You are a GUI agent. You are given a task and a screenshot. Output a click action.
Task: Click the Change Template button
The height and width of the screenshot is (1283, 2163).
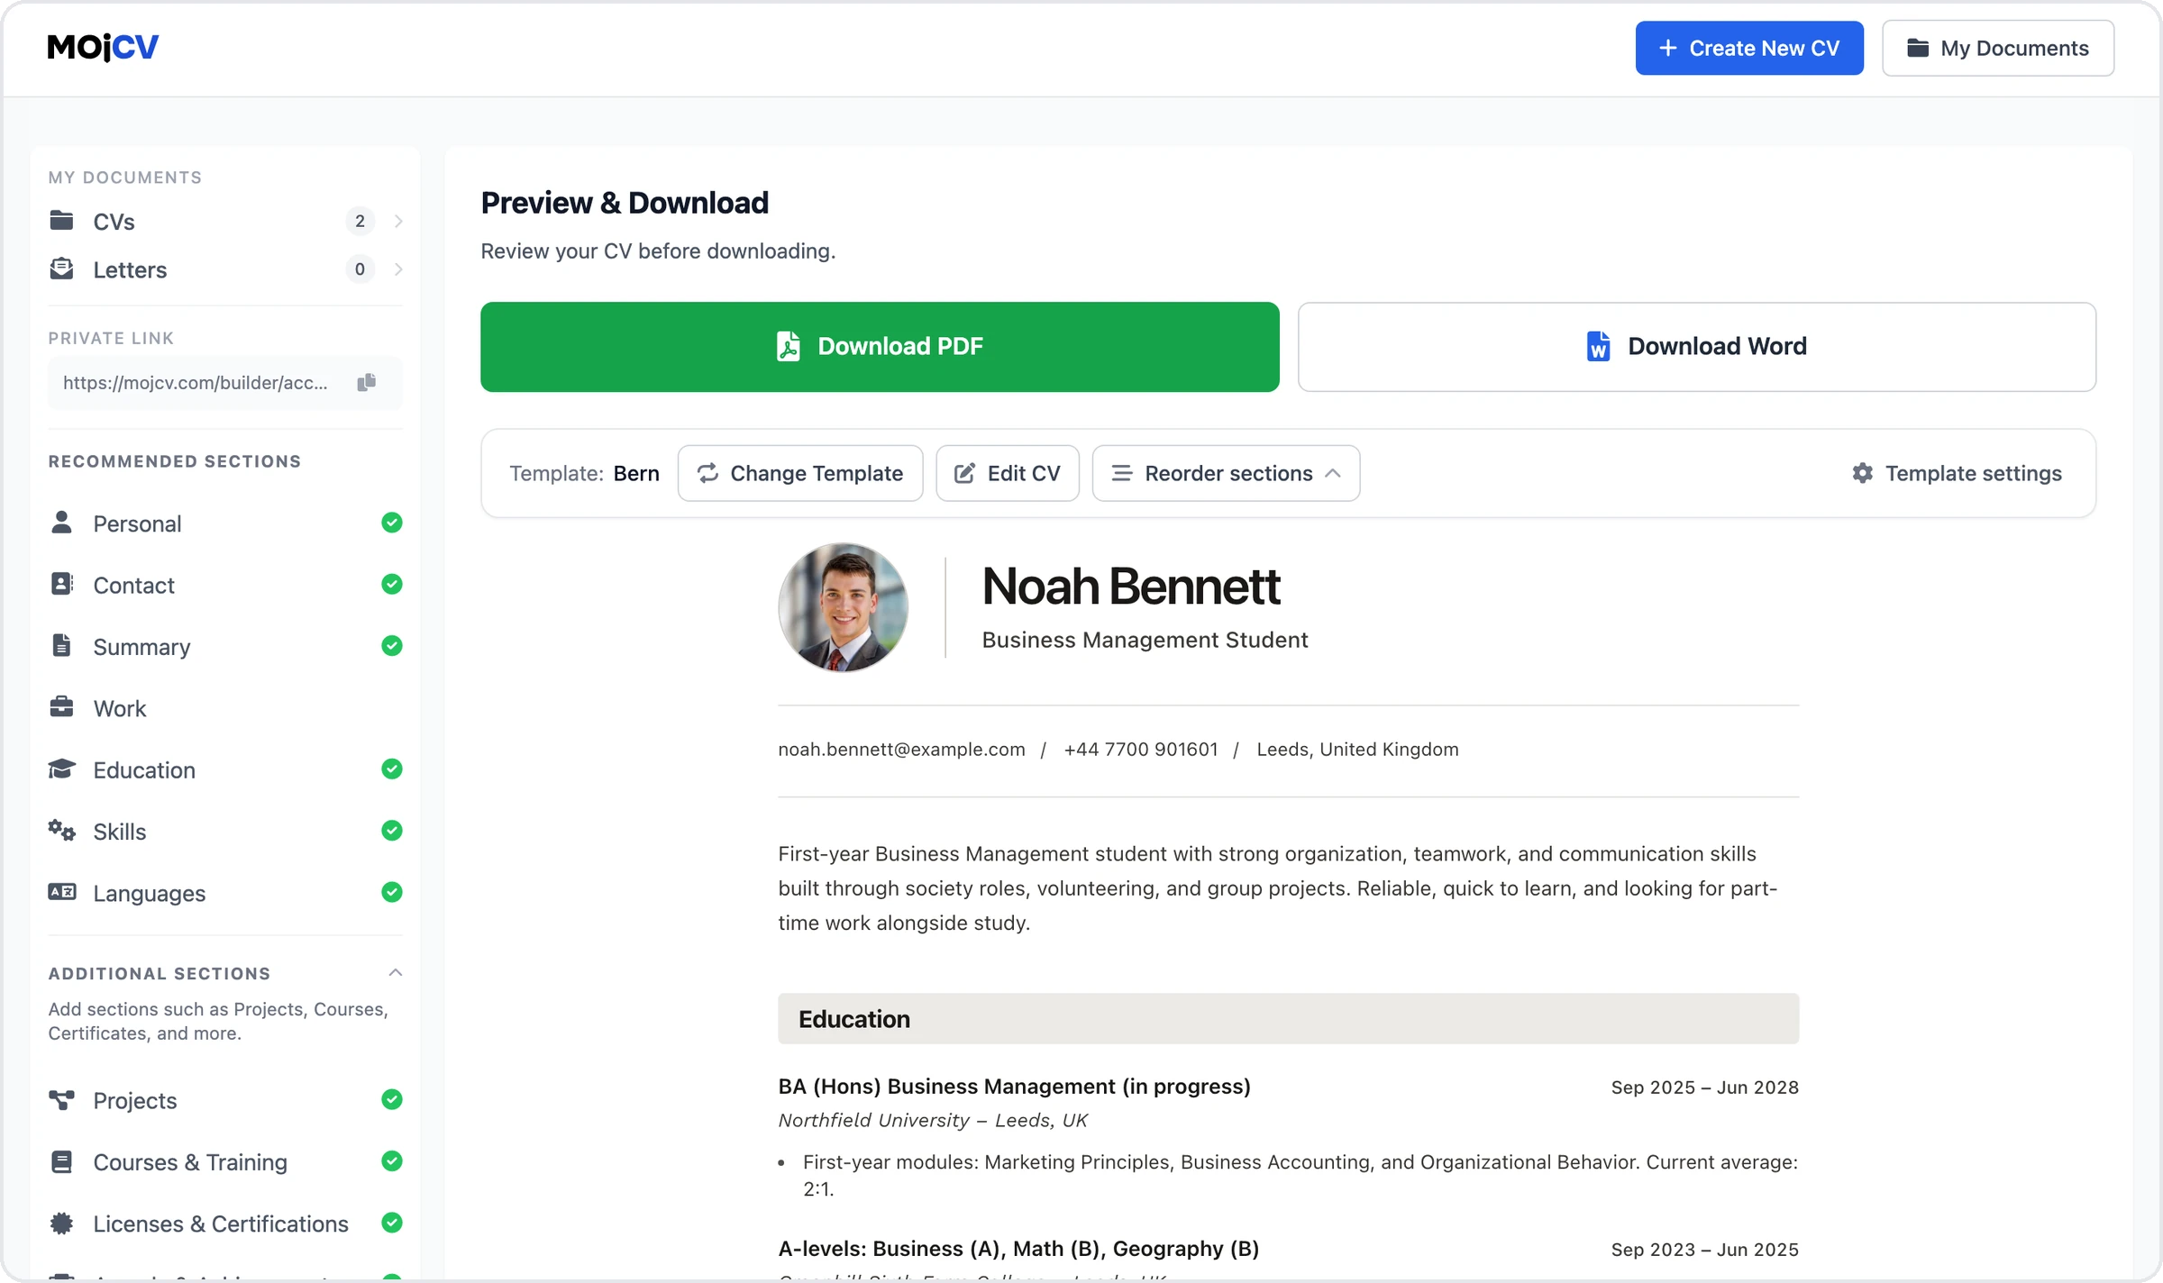800,473
